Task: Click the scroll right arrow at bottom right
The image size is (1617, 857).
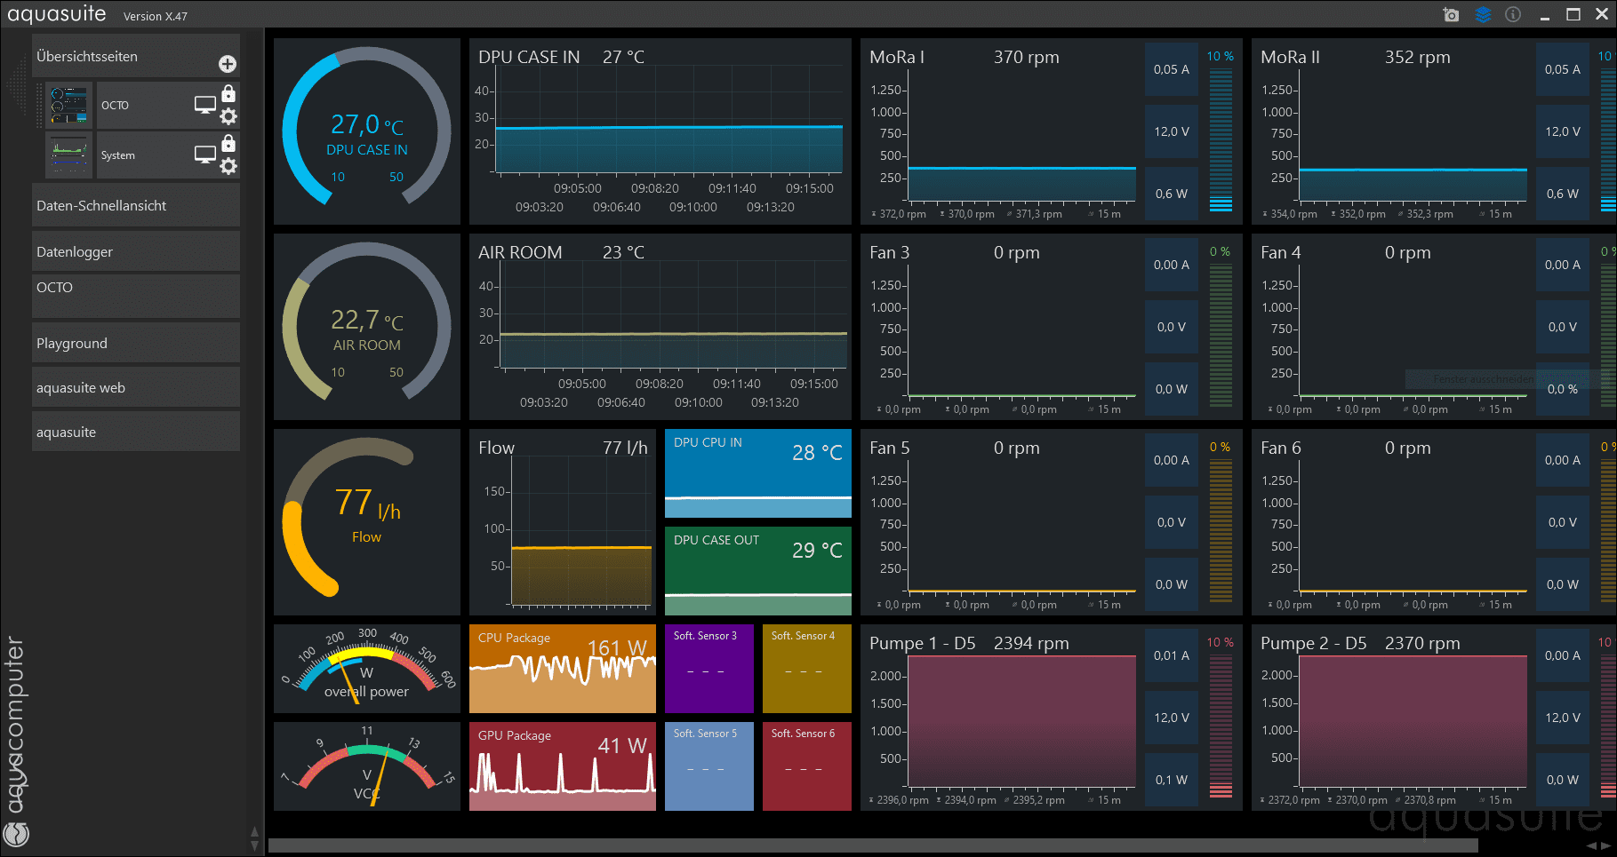Action: 1605,845
